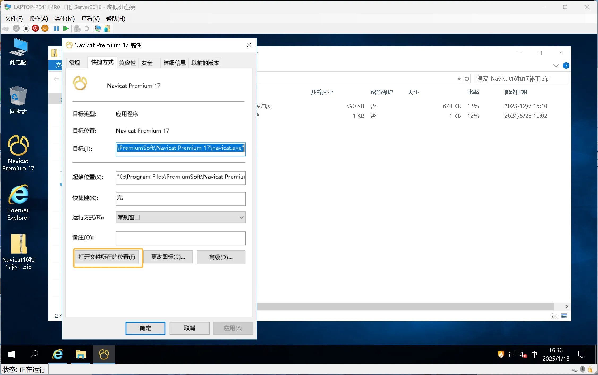Switch to 快捷方式 tab

pyautogui.click(x=102, y=62)
